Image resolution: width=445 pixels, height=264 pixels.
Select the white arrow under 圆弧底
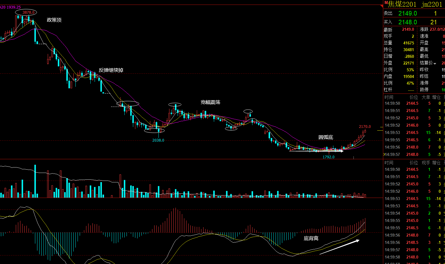click(316, 151)
